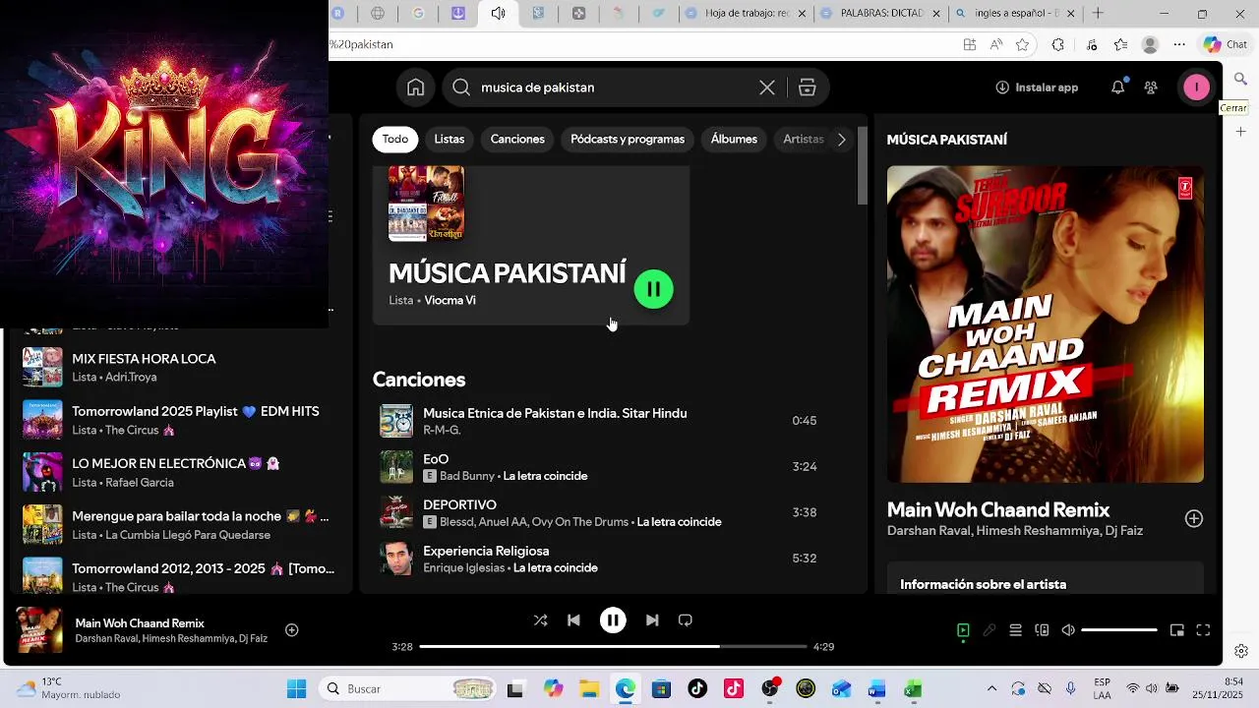The image size is (1259, 708).
Task: Open the Windows Start button
Action: 296,689
